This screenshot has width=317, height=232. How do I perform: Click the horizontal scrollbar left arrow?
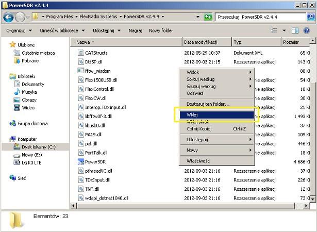click(73, 206)
